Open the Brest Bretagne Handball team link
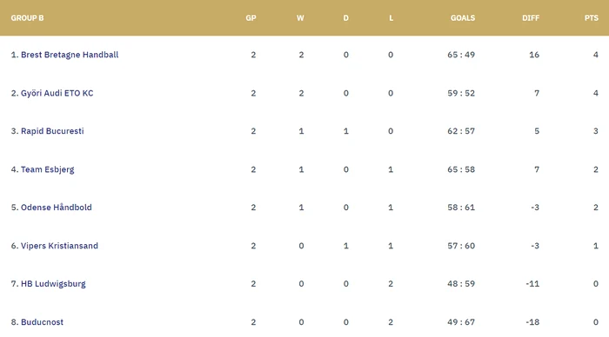The image size is (609, 337). 70,55
